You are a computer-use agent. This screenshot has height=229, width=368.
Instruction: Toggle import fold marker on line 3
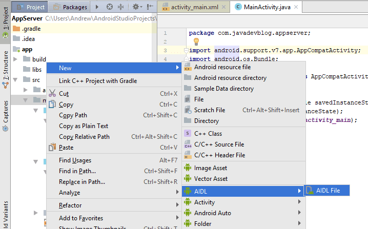tap(186, 50)
